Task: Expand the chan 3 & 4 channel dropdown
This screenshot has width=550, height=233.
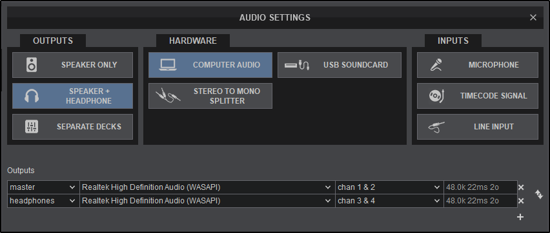Action: pyautogui.click(x=389, y=201)
